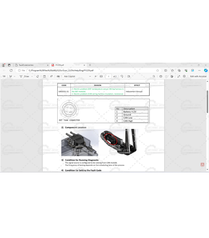Toggle page view layout button

(x=128, y=76)
